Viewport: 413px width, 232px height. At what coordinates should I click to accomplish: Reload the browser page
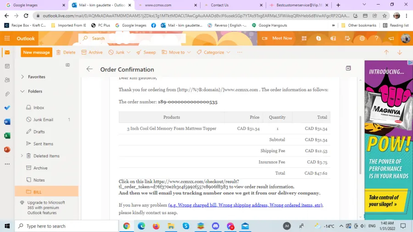click(x=26, y=16)
